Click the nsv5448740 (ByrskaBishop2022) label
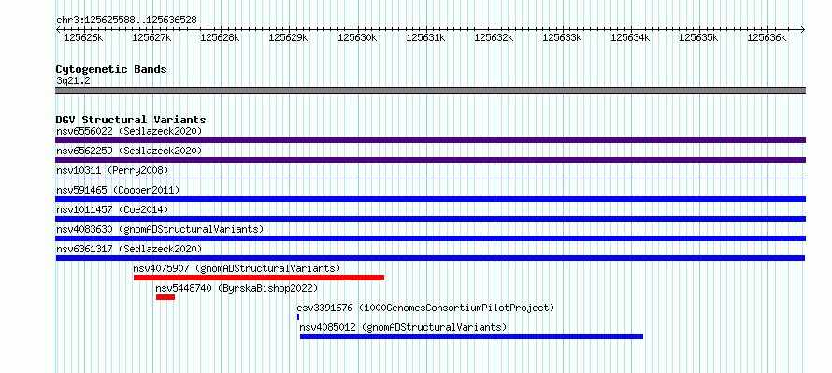 237,288
